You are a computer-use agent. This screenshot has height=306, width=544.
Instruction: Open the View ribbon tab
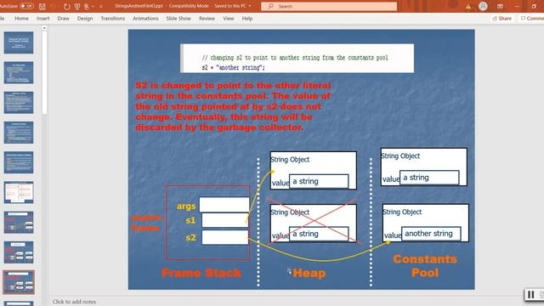(229, 19)
